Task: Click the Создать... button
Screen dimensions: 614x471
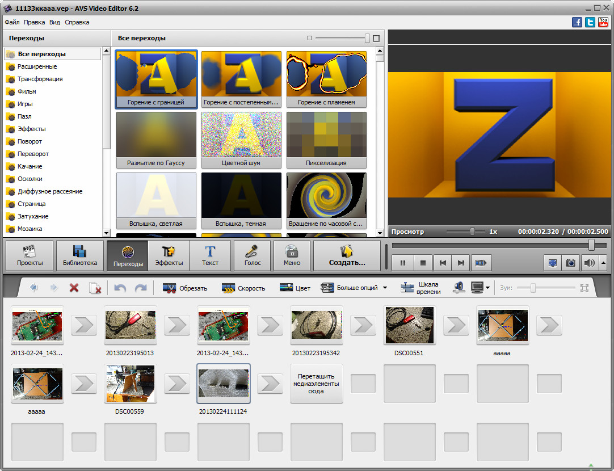Action: click(347, 255)
